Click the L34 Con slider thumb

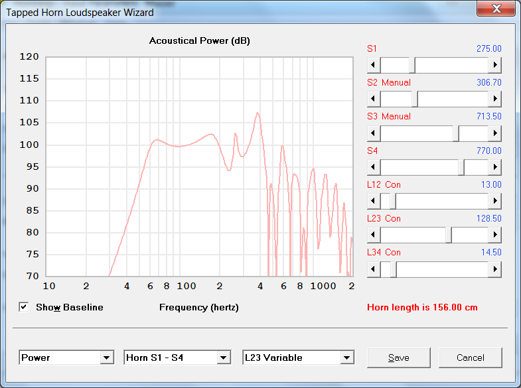394,269
